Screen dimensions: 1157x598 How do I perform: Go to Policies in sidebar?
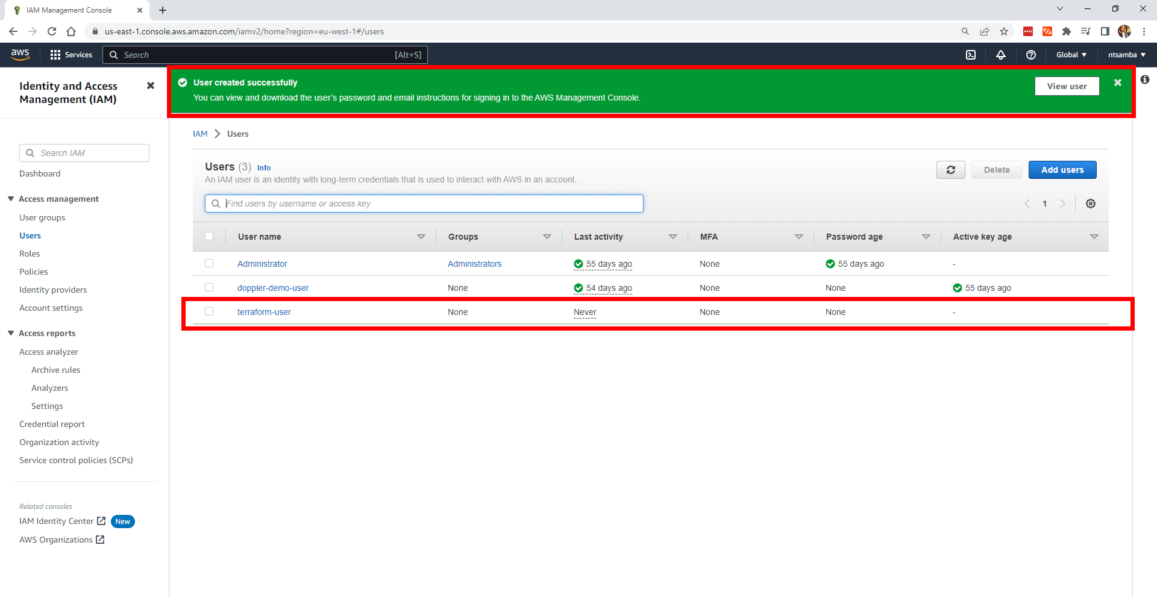[34, 272]
